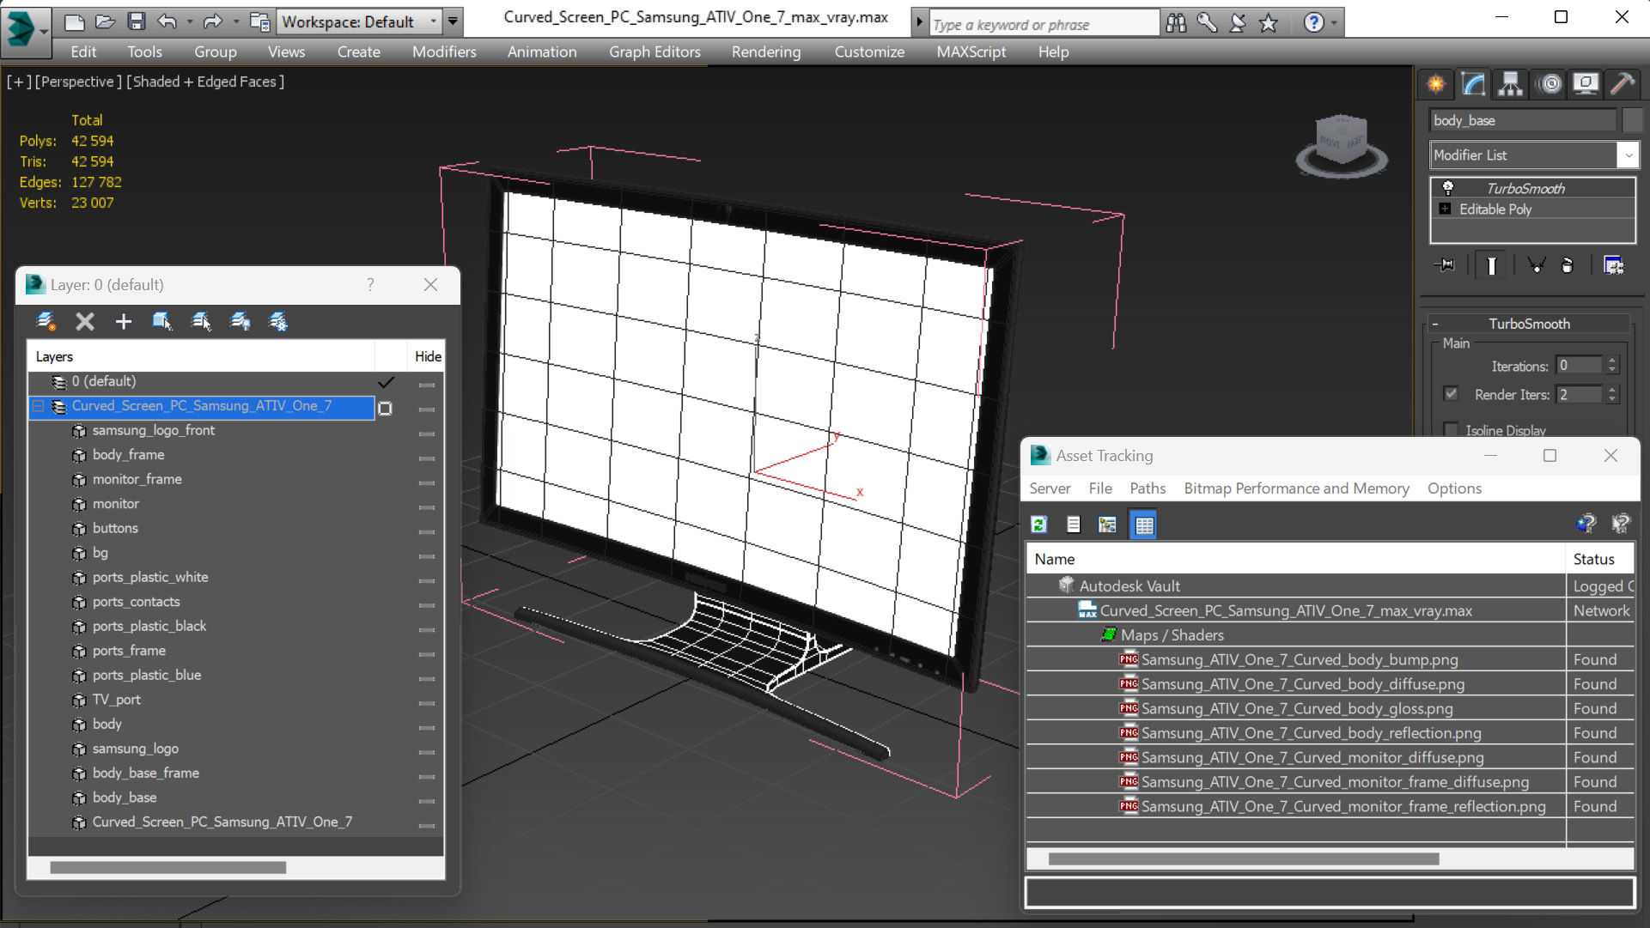Expand the Editable Poly plus sign
Image resolution: width=1650 pixels, height=928 pixels.
[x=1445, y=209]
